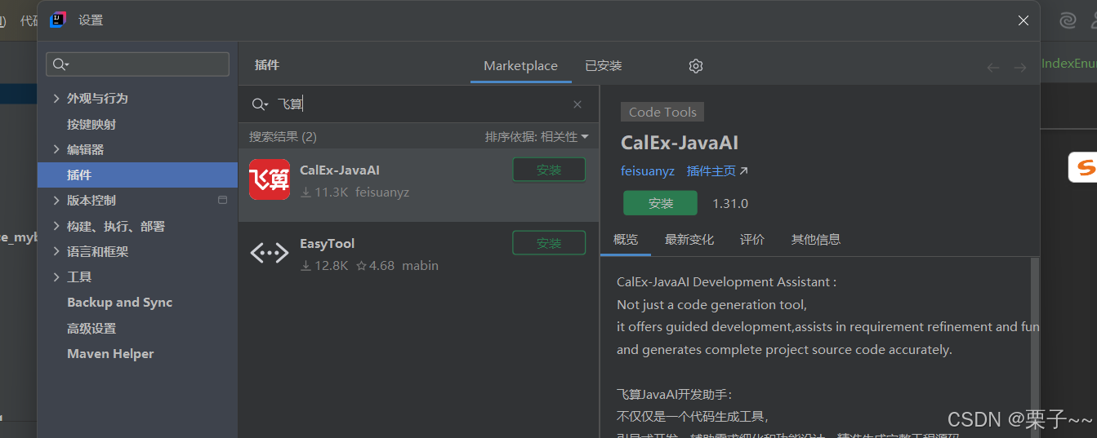Click the spiral icon in the top-right corner

1068,20
